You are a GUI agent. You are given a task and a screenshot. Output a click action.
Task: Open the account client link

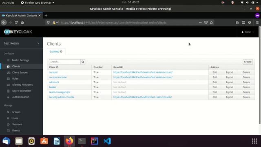53,72
